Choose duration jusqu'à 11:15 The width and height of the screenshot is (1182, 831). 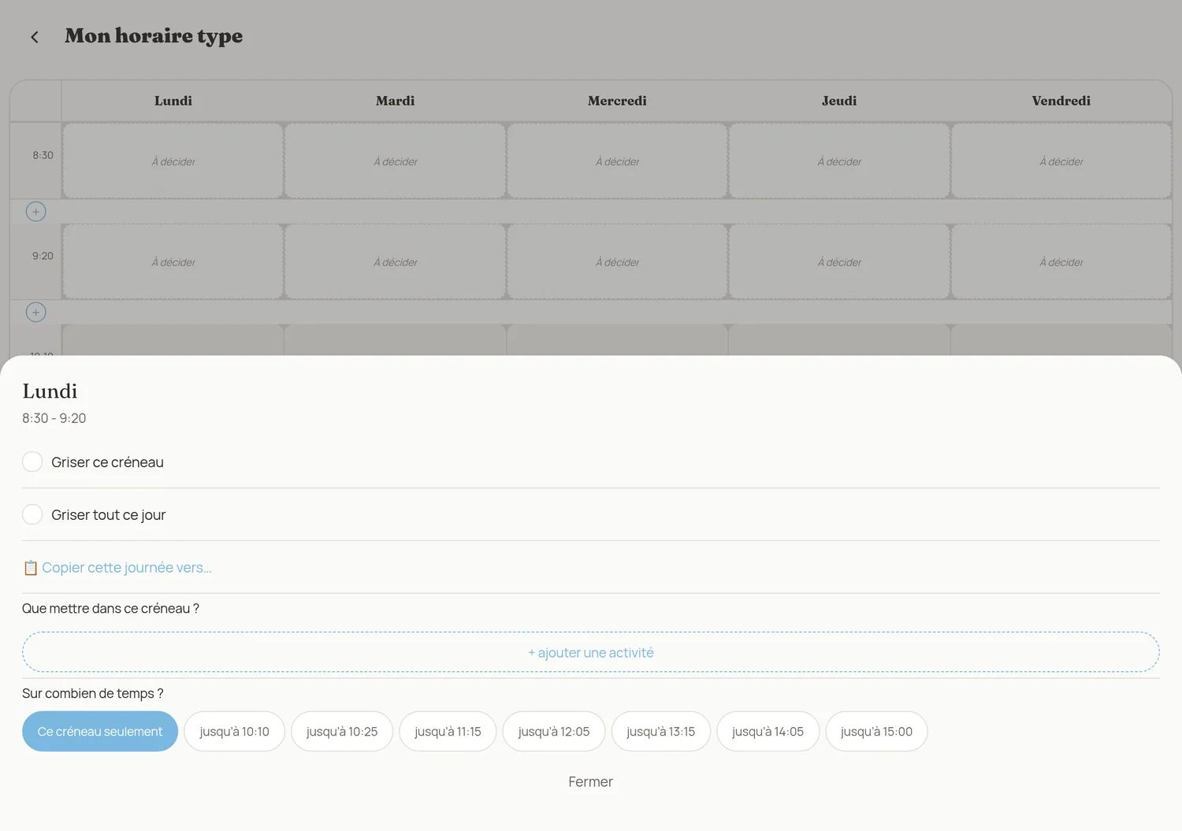pos(448,731)
